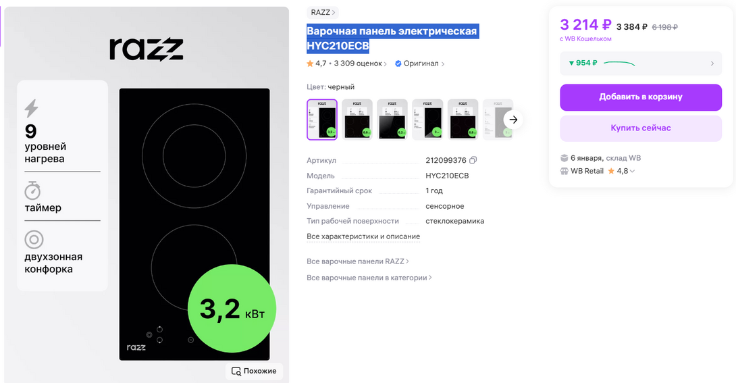Click the price 3 214 ₽
Viewport: 736px width, 383px height.
(x=585, y=24)
